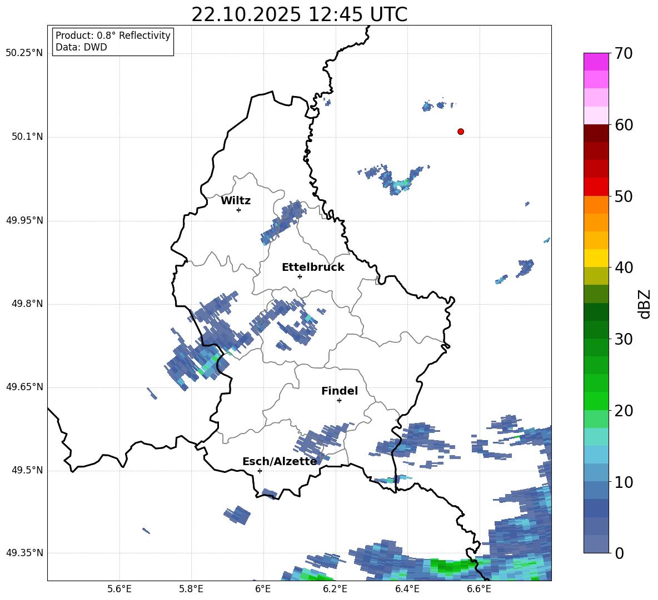Click the Product: 0.8° Reflectivity label
Image resolution: width=658 pixels, height=600 pixels.
pyautogui.click(x=113, y=36)
